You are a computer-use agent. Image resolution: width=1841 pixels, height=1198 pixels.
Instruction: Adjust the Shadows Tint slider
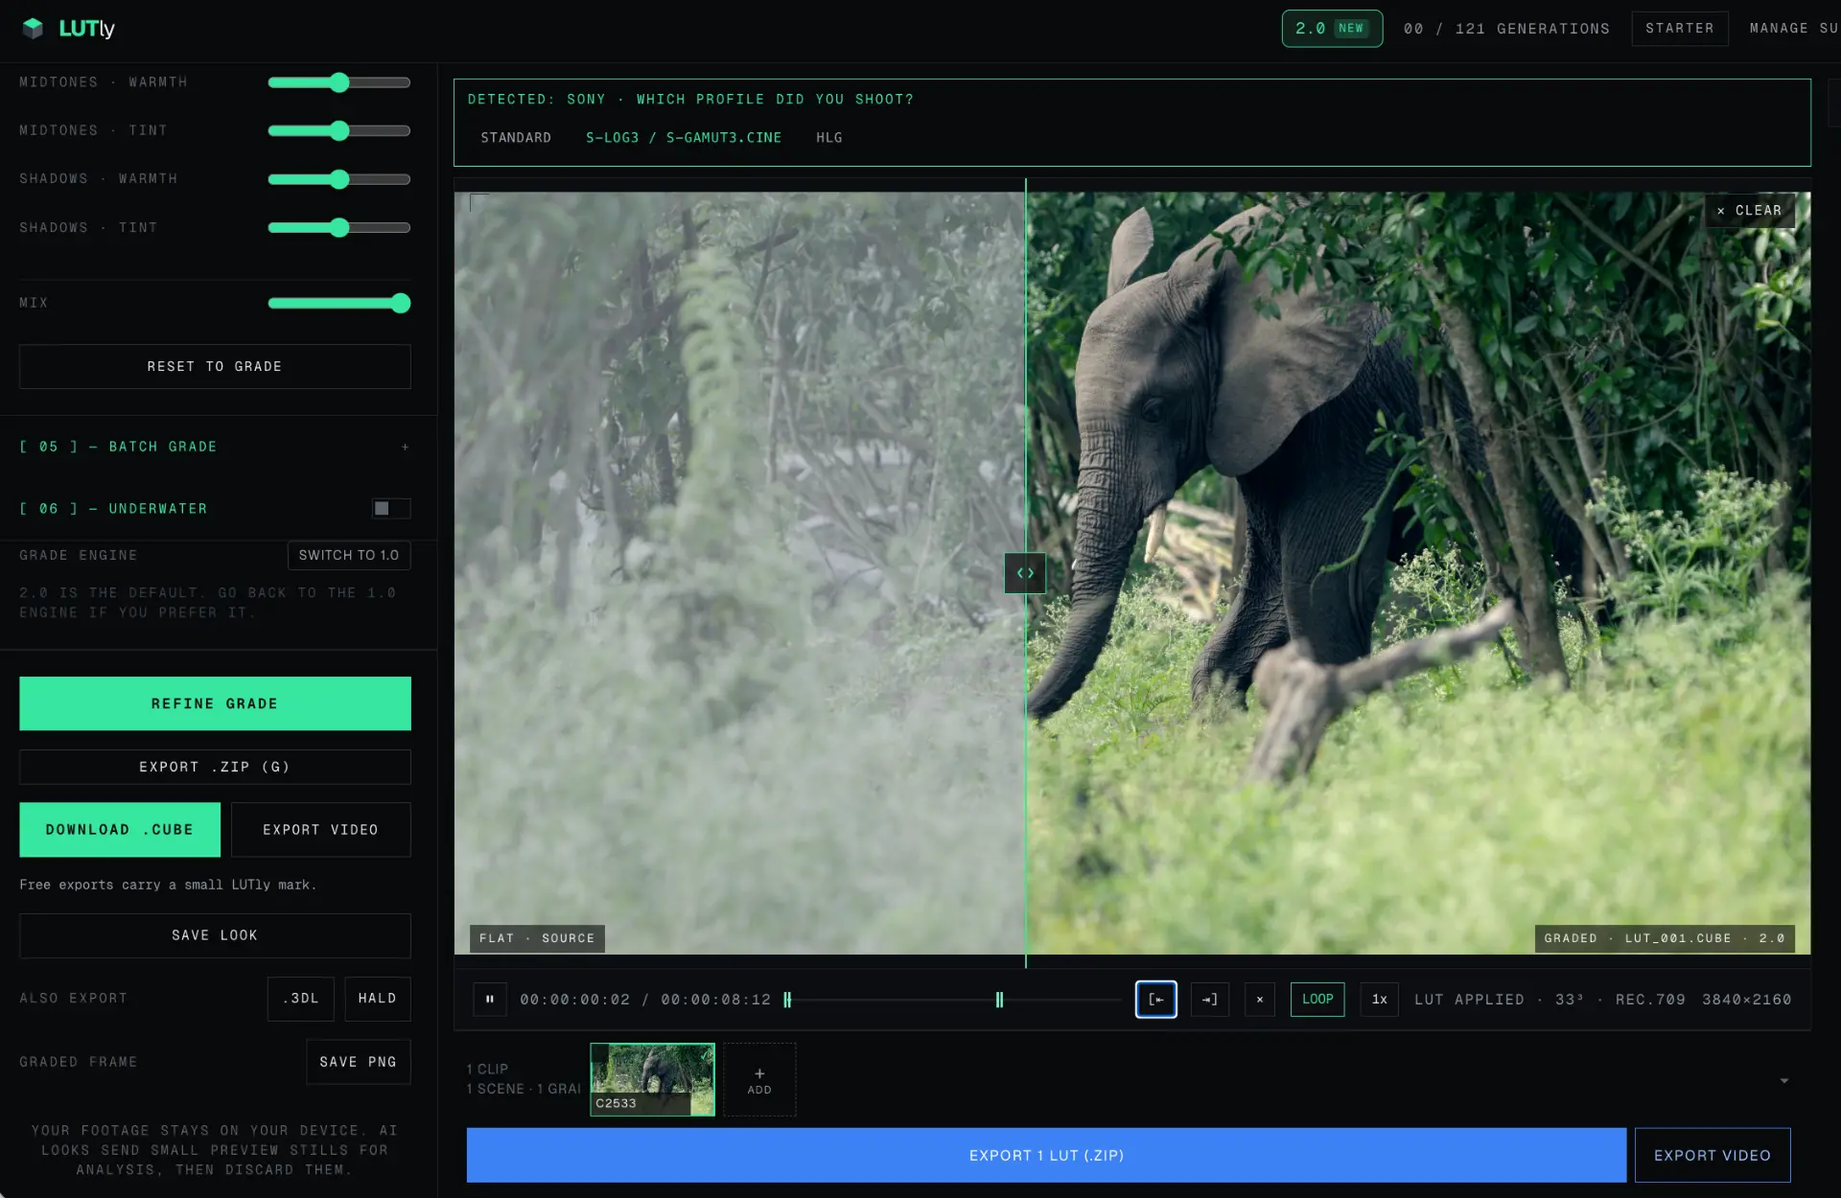339,228
